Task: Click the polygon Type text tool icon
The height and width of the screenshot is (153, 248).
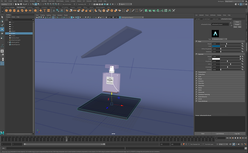Action: coord(45,11)
